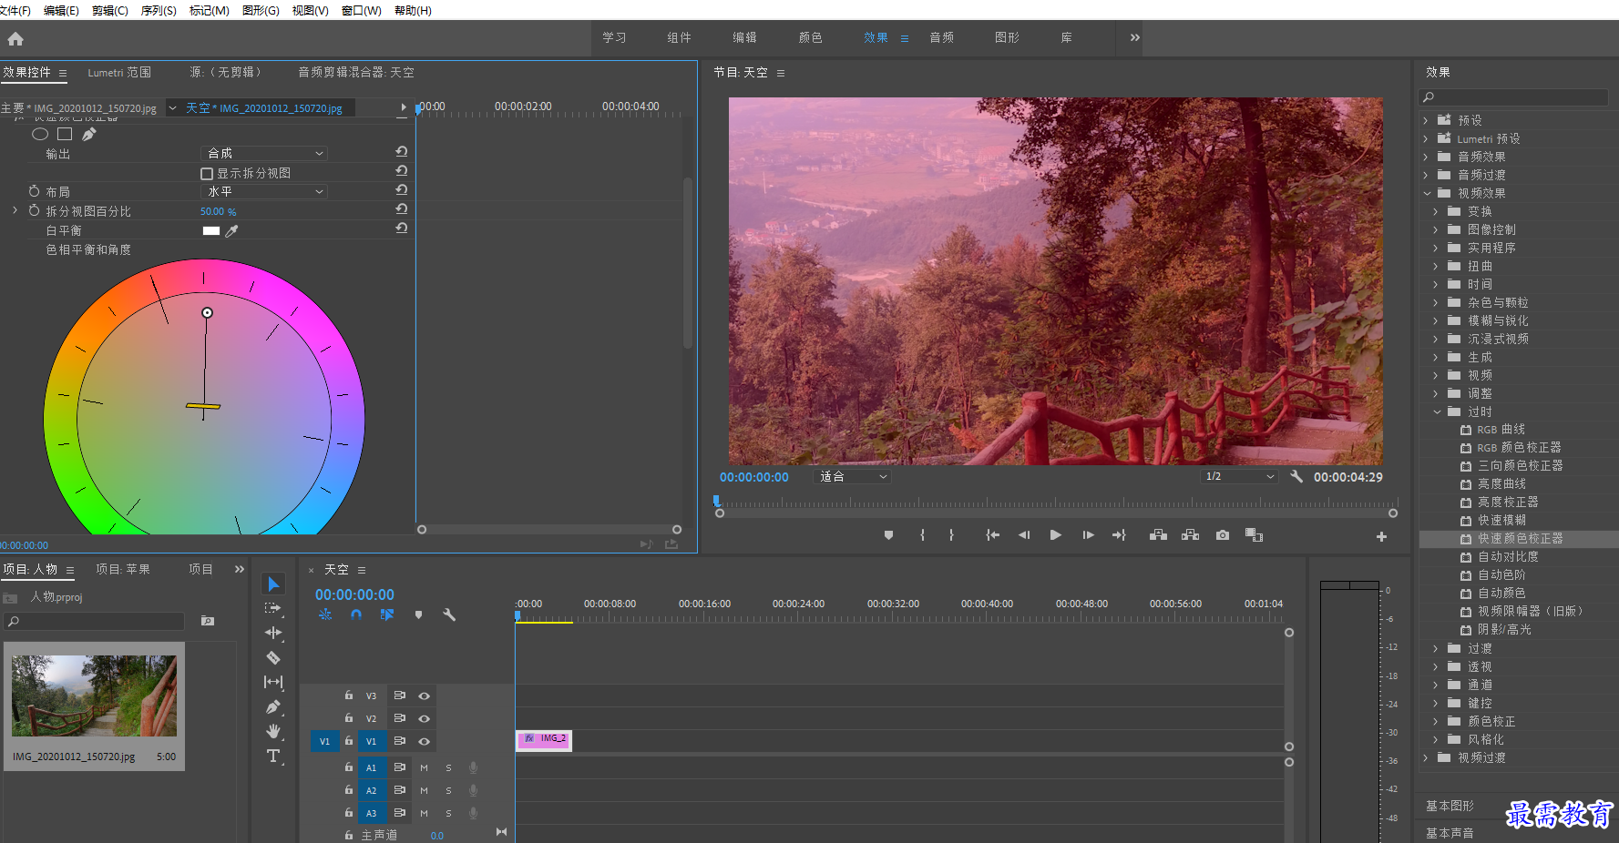This screenshot has width=1619, height=843.
Task: Expand the 视频过渡 folder
Action: coord(1426,757)
